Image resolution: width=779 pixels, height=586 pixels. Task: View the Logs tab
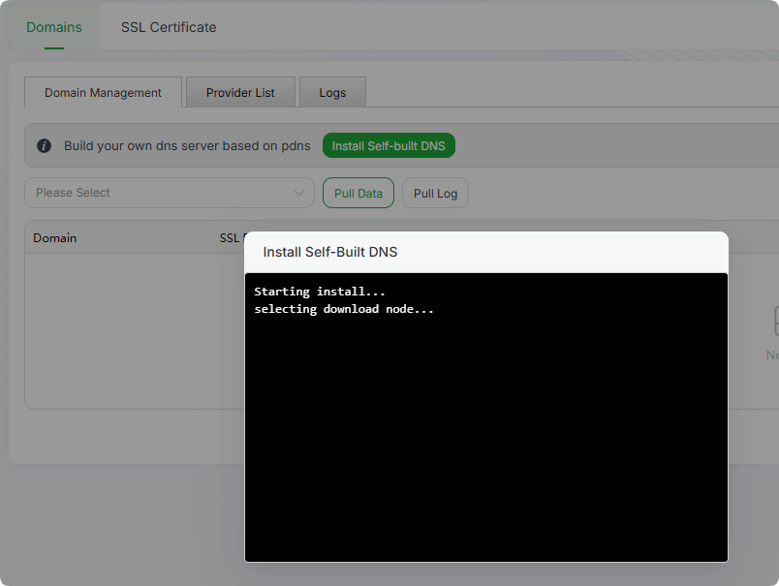pyautogui.click(x=332, y=92)
